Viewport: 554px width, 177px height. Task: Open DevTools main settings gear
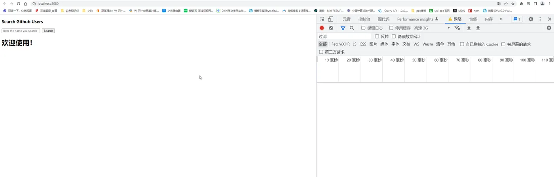(531, 19)
